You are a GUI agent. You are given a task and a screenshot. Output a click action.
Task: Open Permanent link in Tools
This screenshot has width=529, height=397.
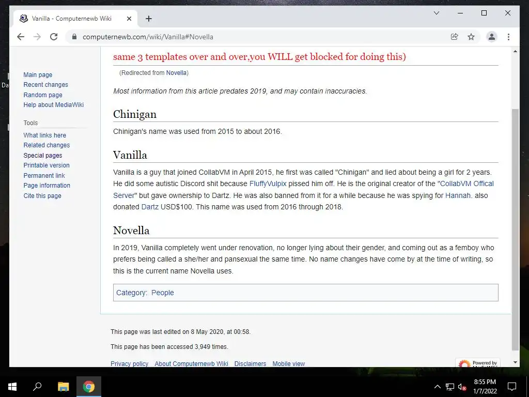click(x=44, y=176)
